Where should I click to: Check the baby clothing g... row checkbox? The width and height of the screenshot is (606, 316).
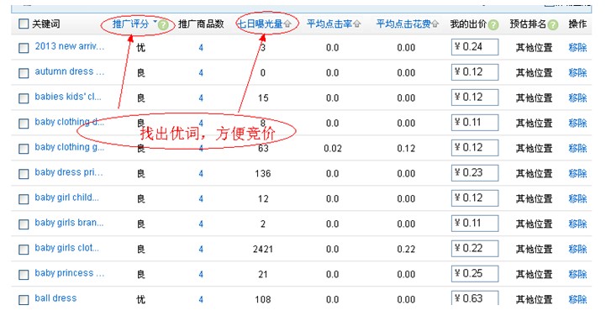click(24, 149)
